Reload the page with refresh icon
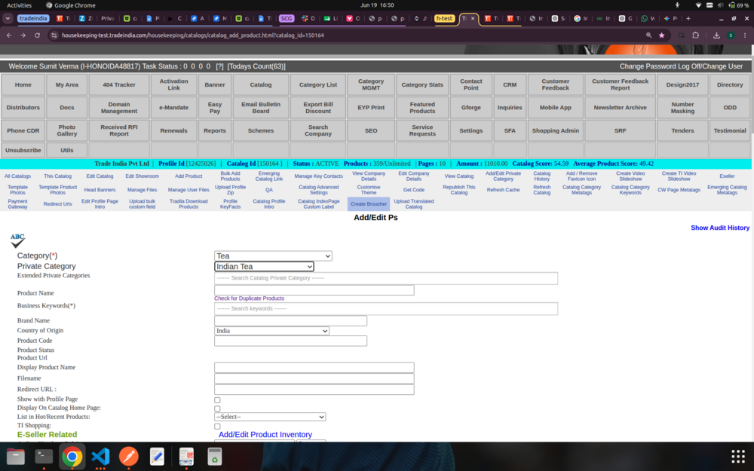The image size is (754, 471). point(37,35)
